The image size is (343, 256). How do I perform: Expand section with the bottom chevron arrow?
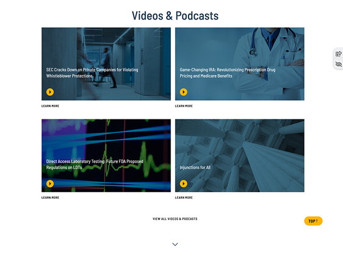coord(175,244)
